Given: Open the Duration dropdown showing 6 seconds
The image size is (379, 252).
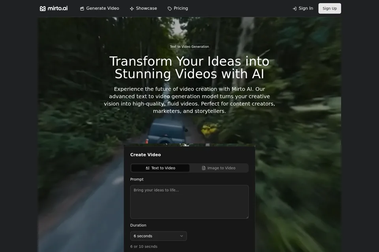Looking at the screenshot, I should [x=159, y=236].
